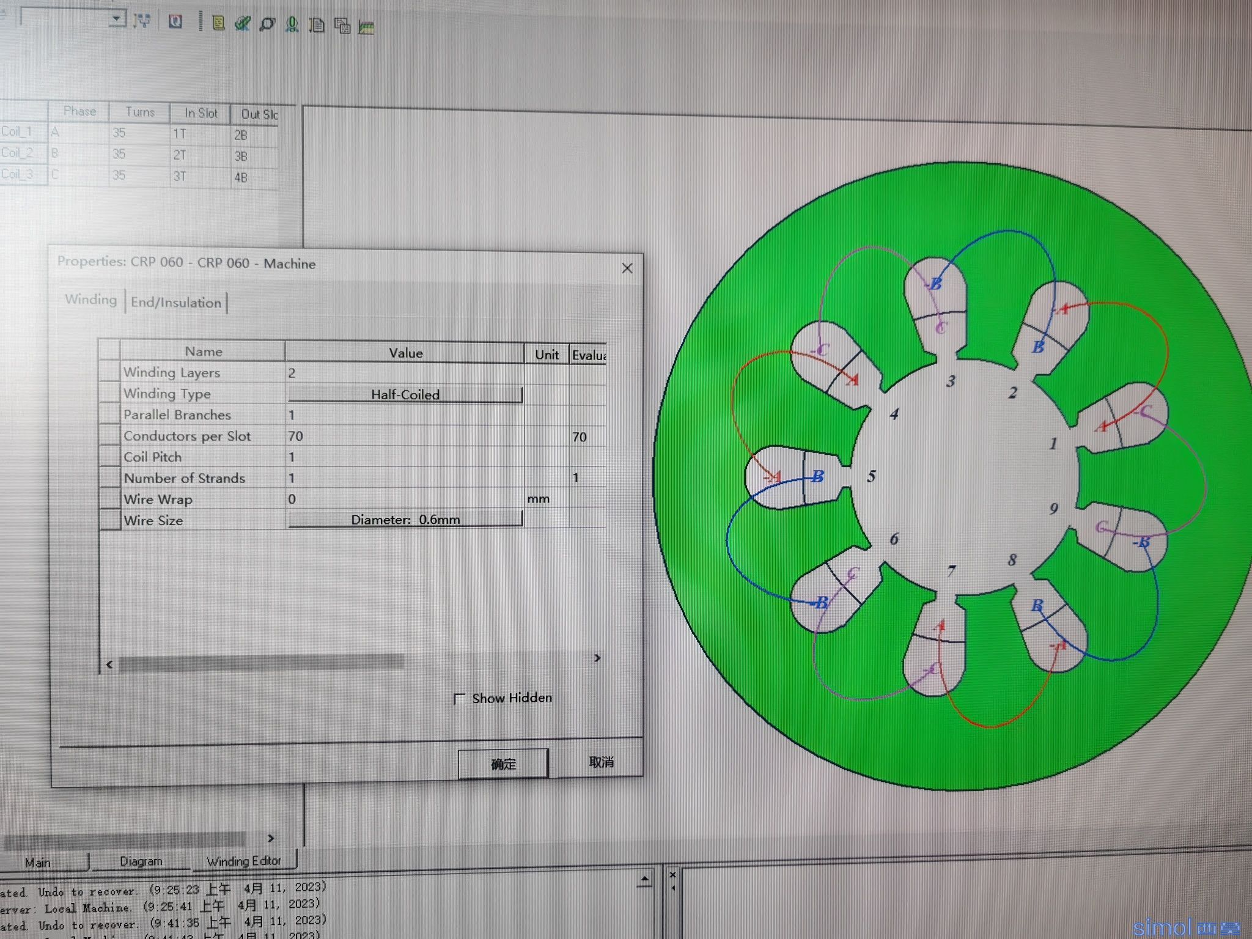
Task: Click the overlapping sheets toolbar icon
Action: tap(342, 26)
